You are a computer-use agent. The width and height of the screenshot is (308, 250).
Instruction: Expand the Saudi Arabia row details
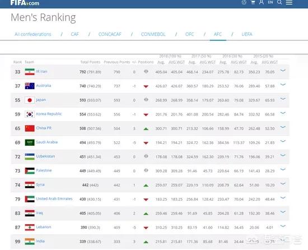[283, 141]
